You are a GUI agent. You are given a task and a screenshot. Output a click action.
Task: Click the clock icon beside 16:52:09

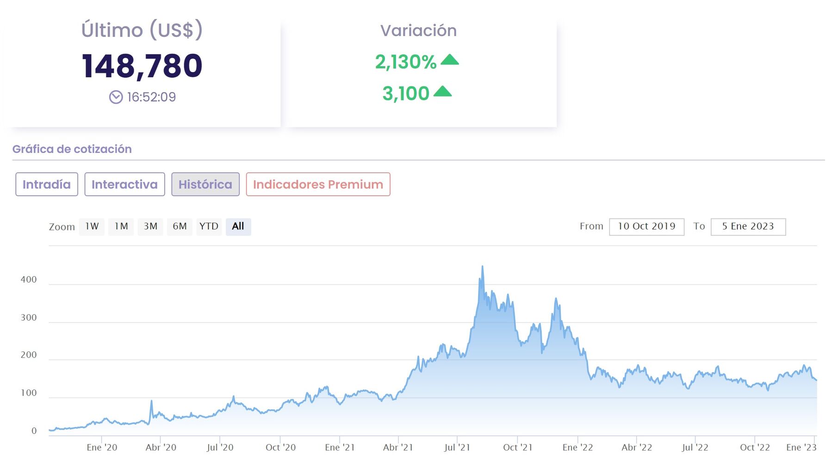click(116, 97)
